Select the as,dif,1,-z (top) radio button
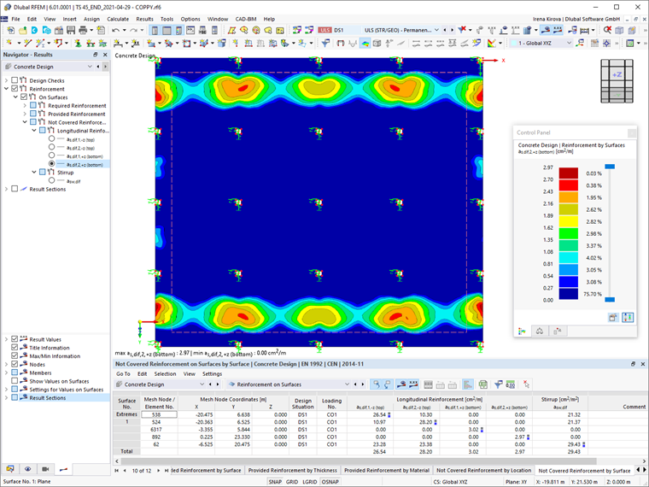Viewport: 649px width, 487px height. pyautogui.click(x=51, y=138)
